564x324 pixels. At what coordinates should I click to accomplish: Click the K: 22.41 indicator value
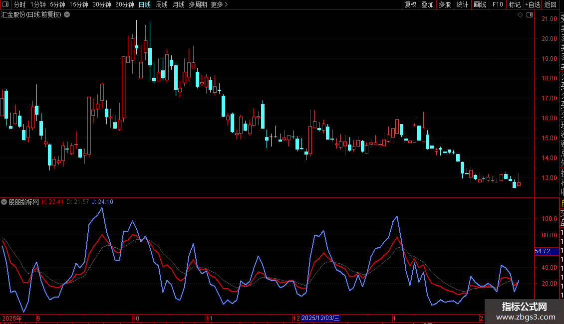coord(52,202)
